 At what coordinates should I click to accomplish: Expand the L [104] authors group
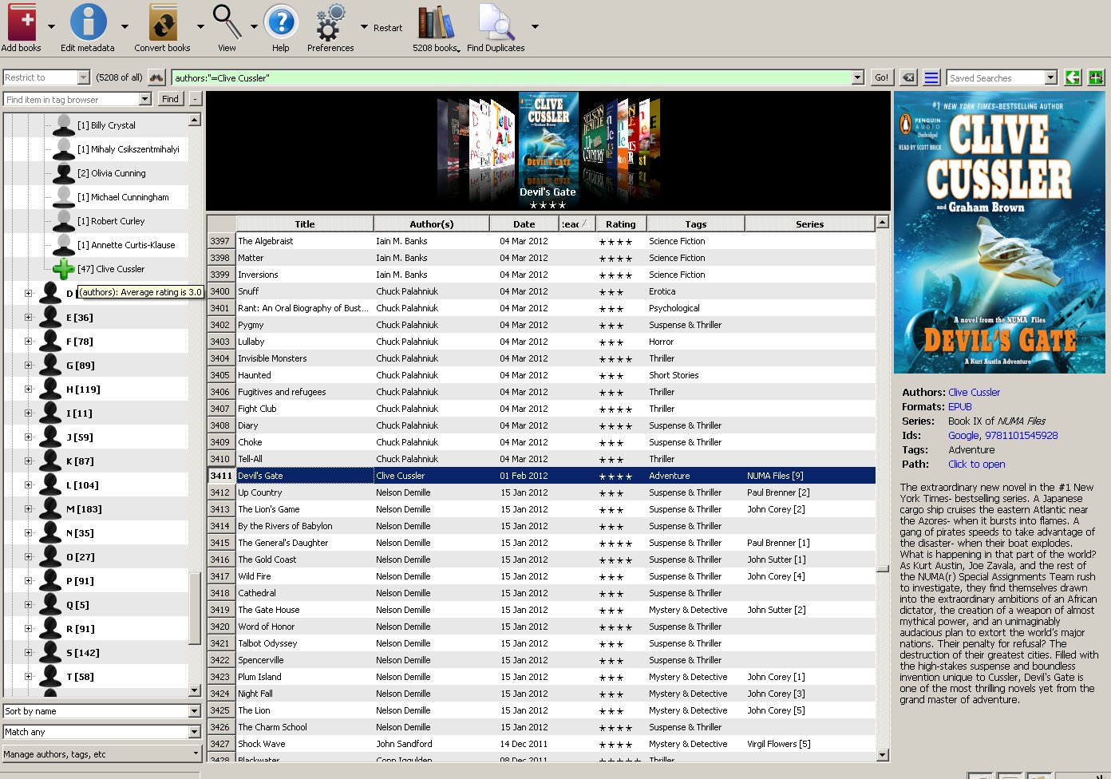coord(29,484)
